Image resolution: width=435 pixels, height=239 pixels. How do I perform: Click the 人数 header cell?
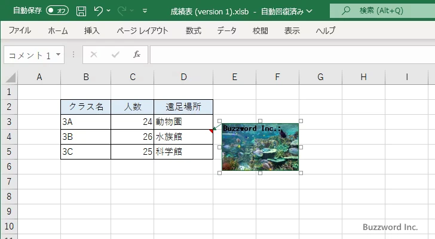(x=132, y=107)
